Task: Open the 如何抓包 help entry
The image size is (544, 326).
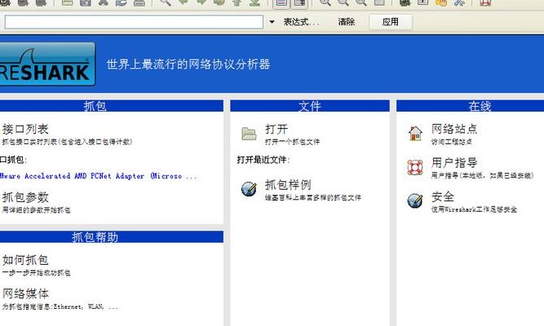Action: coord(25,260)
